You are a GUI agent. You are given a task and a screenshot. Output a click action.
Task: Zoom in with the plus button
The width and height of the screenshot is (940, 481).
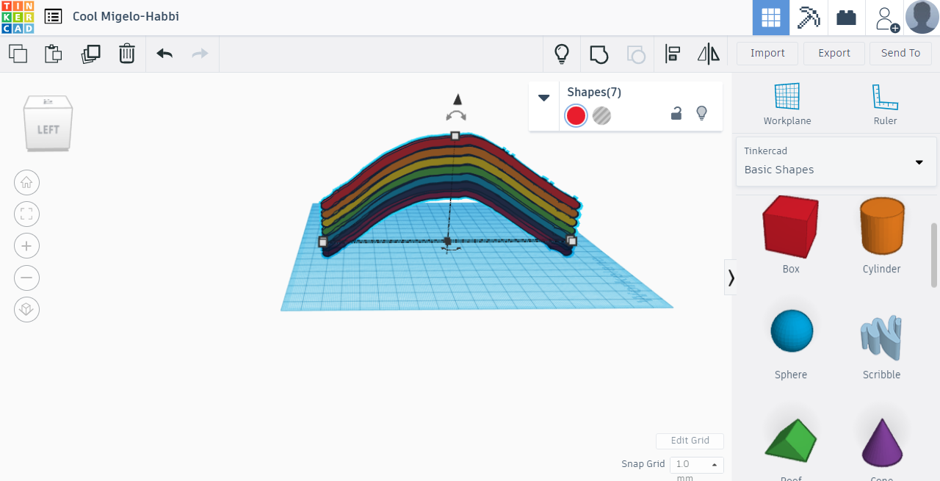click(x=27, y=246)
